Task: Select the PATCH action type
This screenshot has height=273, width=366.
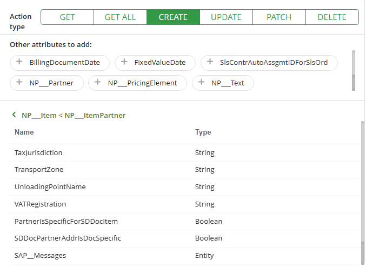Action: click(x=279, y=17)
